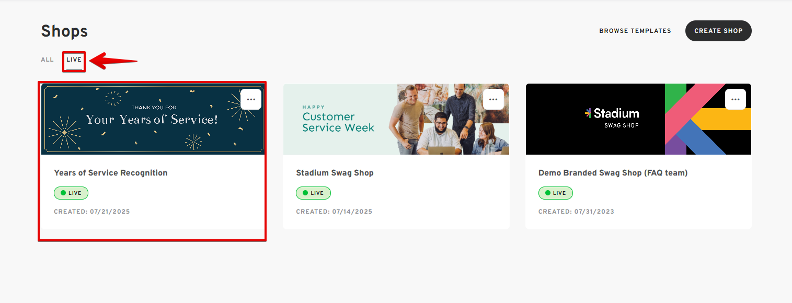The width and height of the screenshot is (792, 303).
Task: Click green LIVE badge under Demo Branded Swag Shop
Action: (556, 193)
